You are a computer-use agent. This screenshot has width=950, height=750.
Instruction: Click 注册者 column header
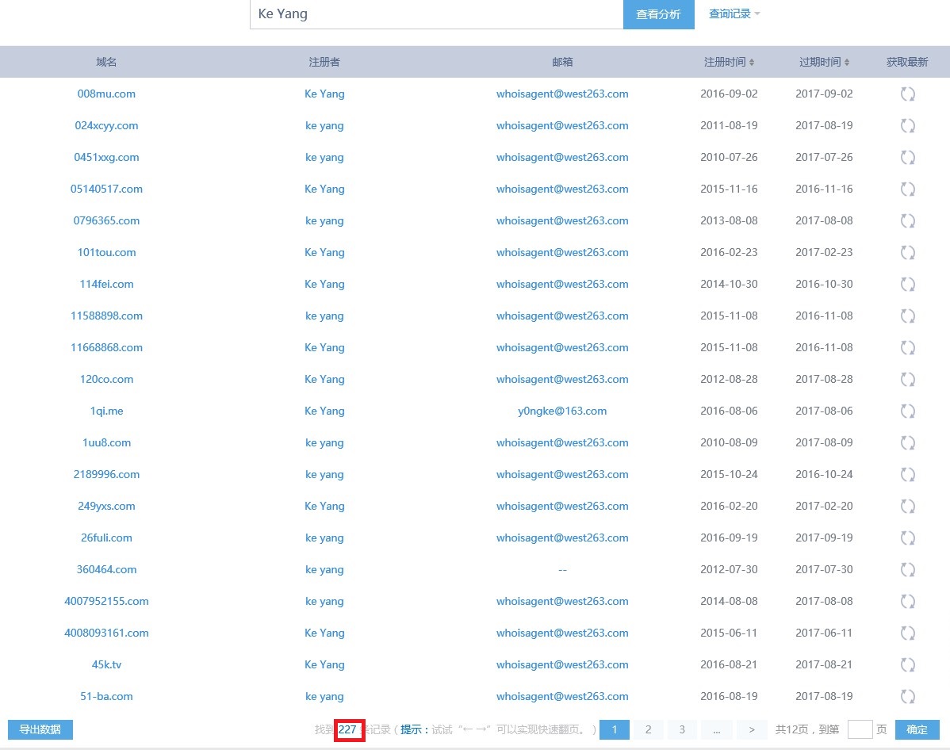click(324, 62)
